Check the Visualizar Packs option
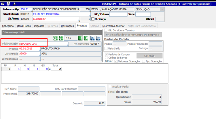This screenshot has width=216, height=119. click(x=109, y=86)
